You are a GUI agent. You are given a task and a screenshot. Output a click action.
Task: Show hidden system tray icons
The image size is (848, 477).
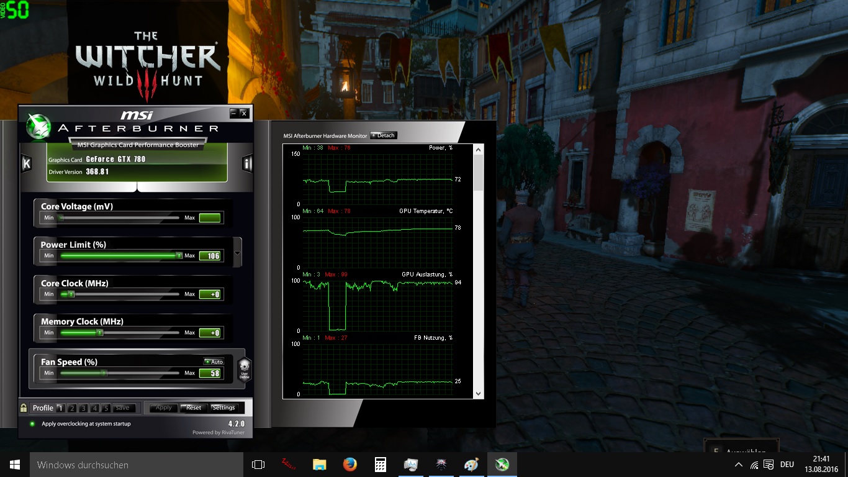(739, 465)
